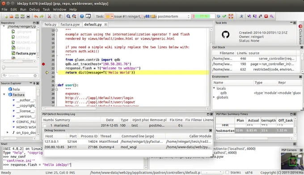Click the screen pointer inspect icon

point(88,17)
